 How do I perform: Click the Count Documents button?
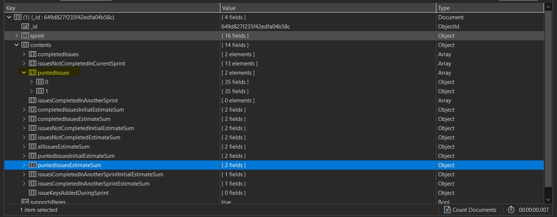click(471, 210)
